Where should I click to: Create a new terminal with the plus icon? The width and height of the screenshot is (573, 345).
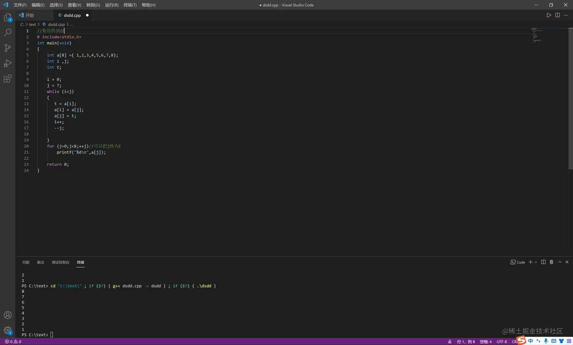point(531,262)
